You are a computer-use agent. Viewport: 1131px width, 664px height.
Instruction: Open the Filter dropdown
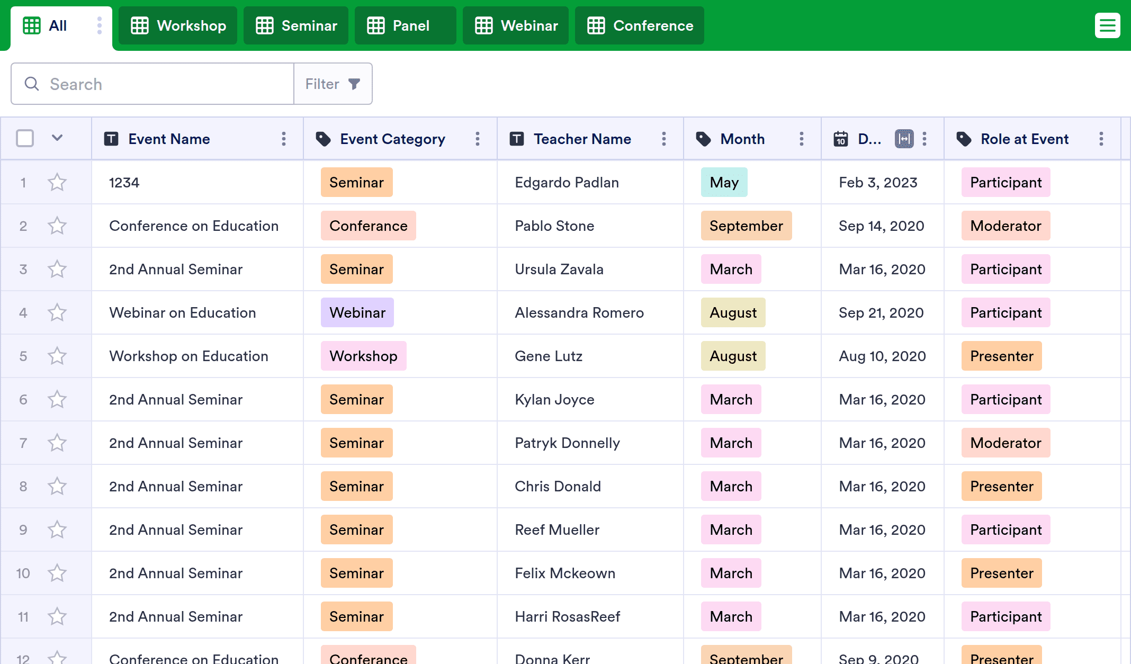click(333, 84)
